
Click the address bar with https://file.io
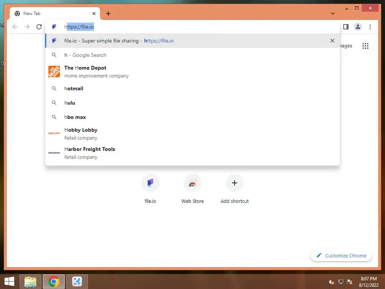(x=192, y=27)
